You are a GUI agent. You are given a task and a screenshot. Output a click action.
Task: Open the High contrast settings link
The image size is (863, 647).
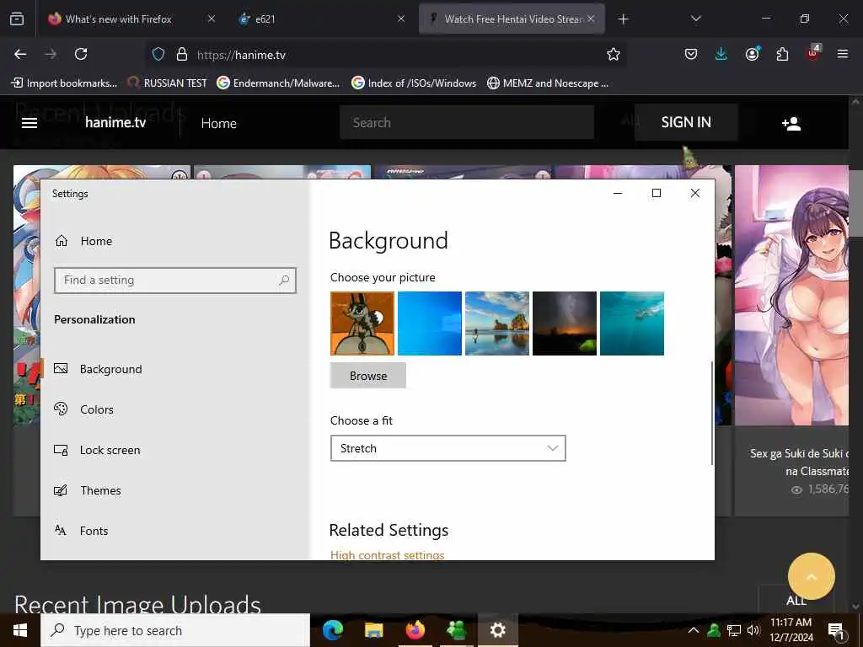click(x=387, y=555)
